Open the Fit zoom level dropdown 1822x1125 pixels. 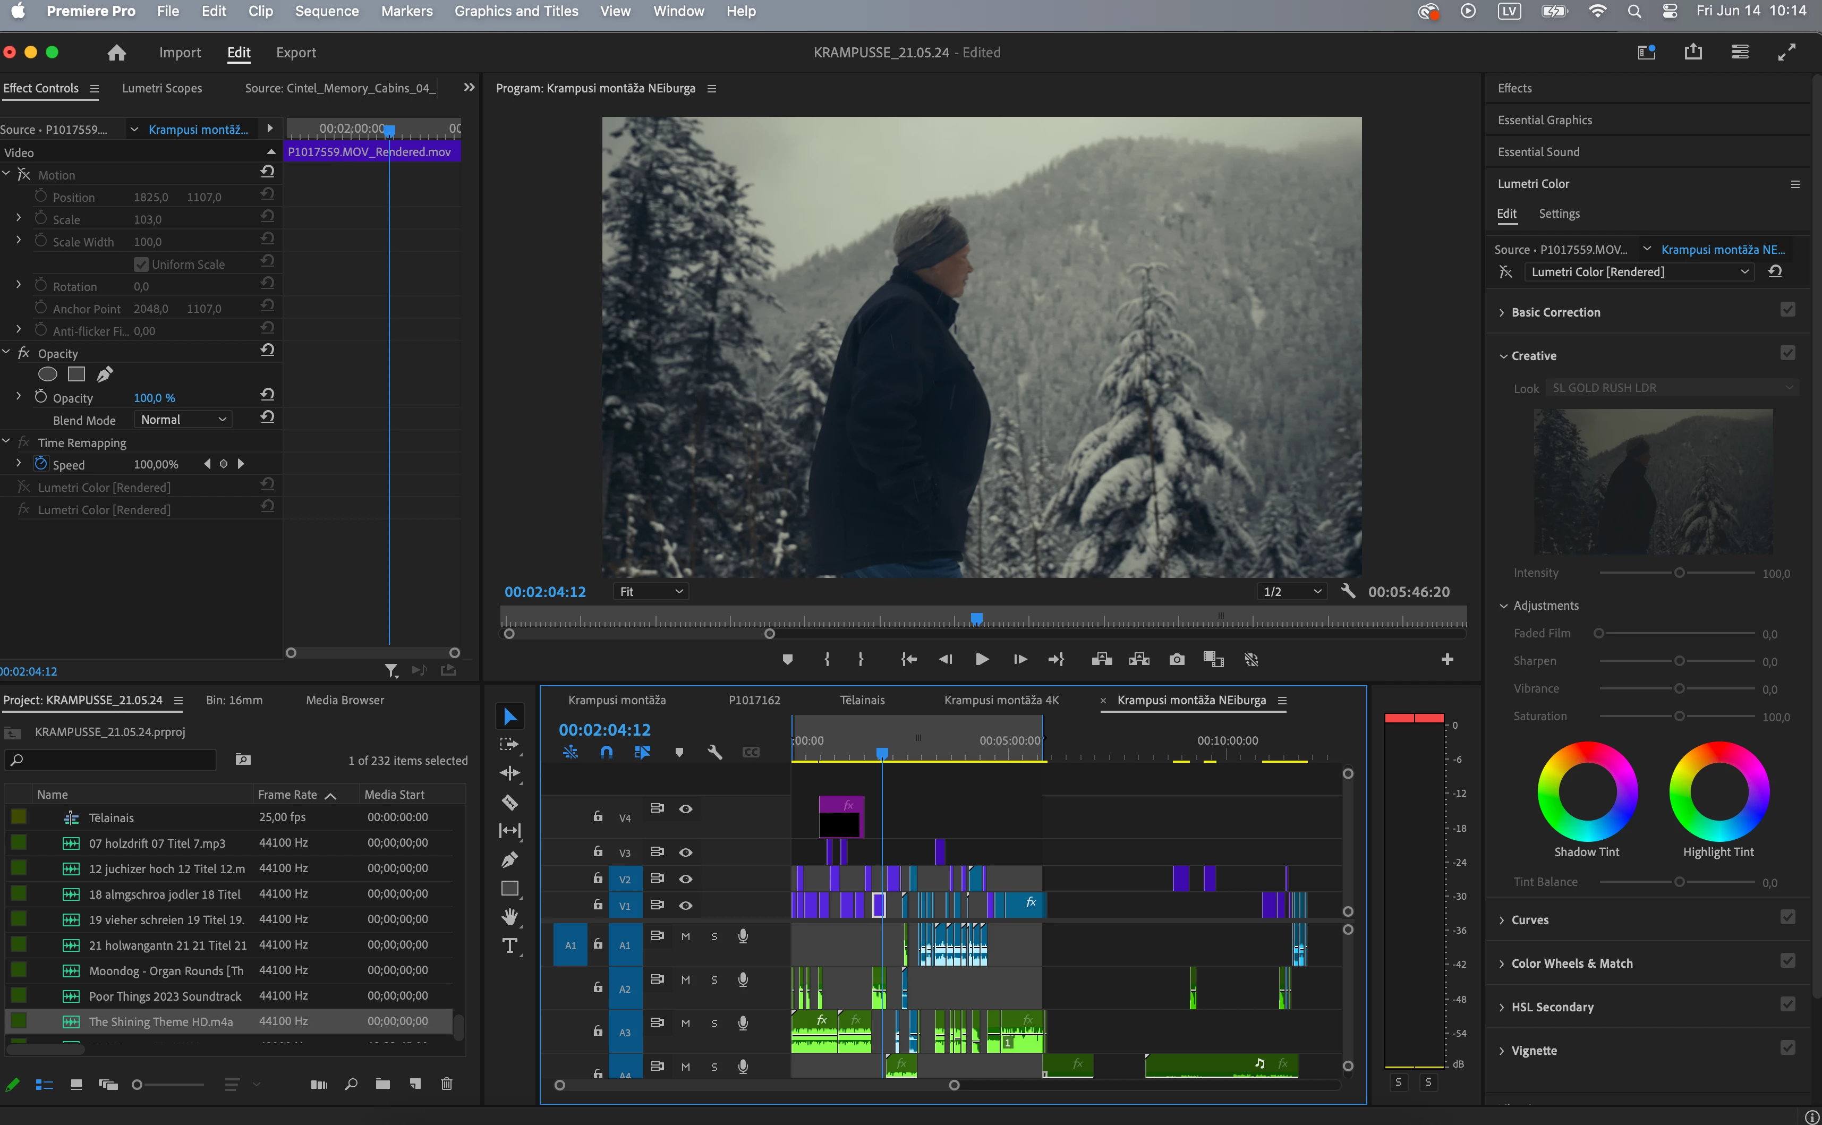[651, 592]
